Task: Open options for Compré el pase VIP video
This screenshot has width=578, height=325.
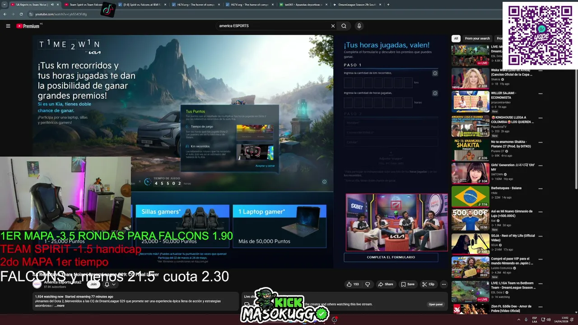Action: 541,260
